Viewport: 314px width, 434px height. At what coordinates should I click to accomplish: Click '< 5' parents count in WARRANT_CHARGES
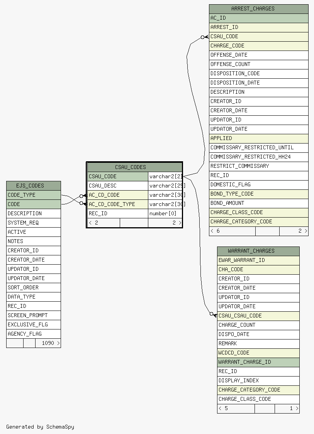(236, 409)
